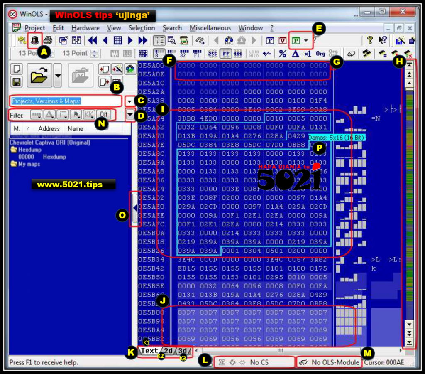Click the floppy disk save icon
The image size is (425, 374).
click(17, 81)
